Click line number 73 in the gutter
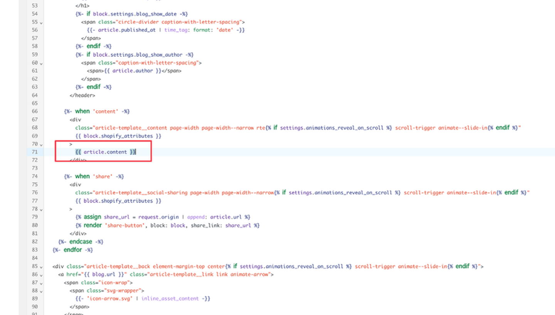Screen dimensions: 555x315 point(35,168)
